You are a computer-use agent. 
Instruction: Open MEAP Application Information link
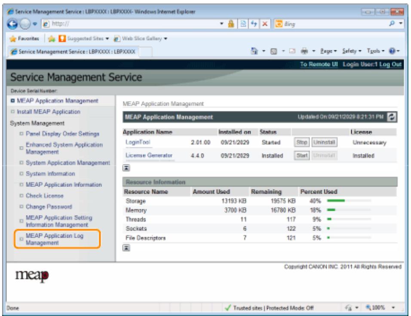64,185
